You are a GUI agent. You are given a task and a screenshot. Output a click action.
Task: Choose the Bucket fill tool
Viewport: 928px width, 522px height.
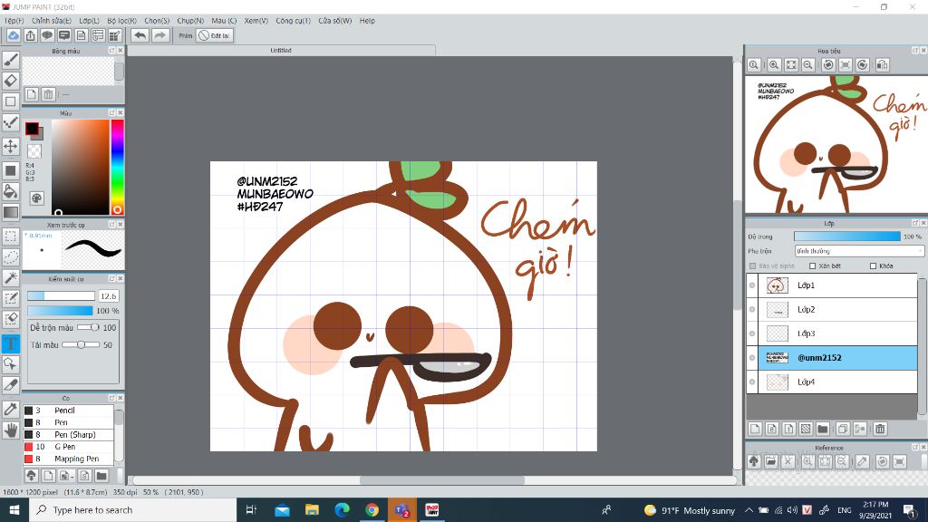tap(11, 191)
